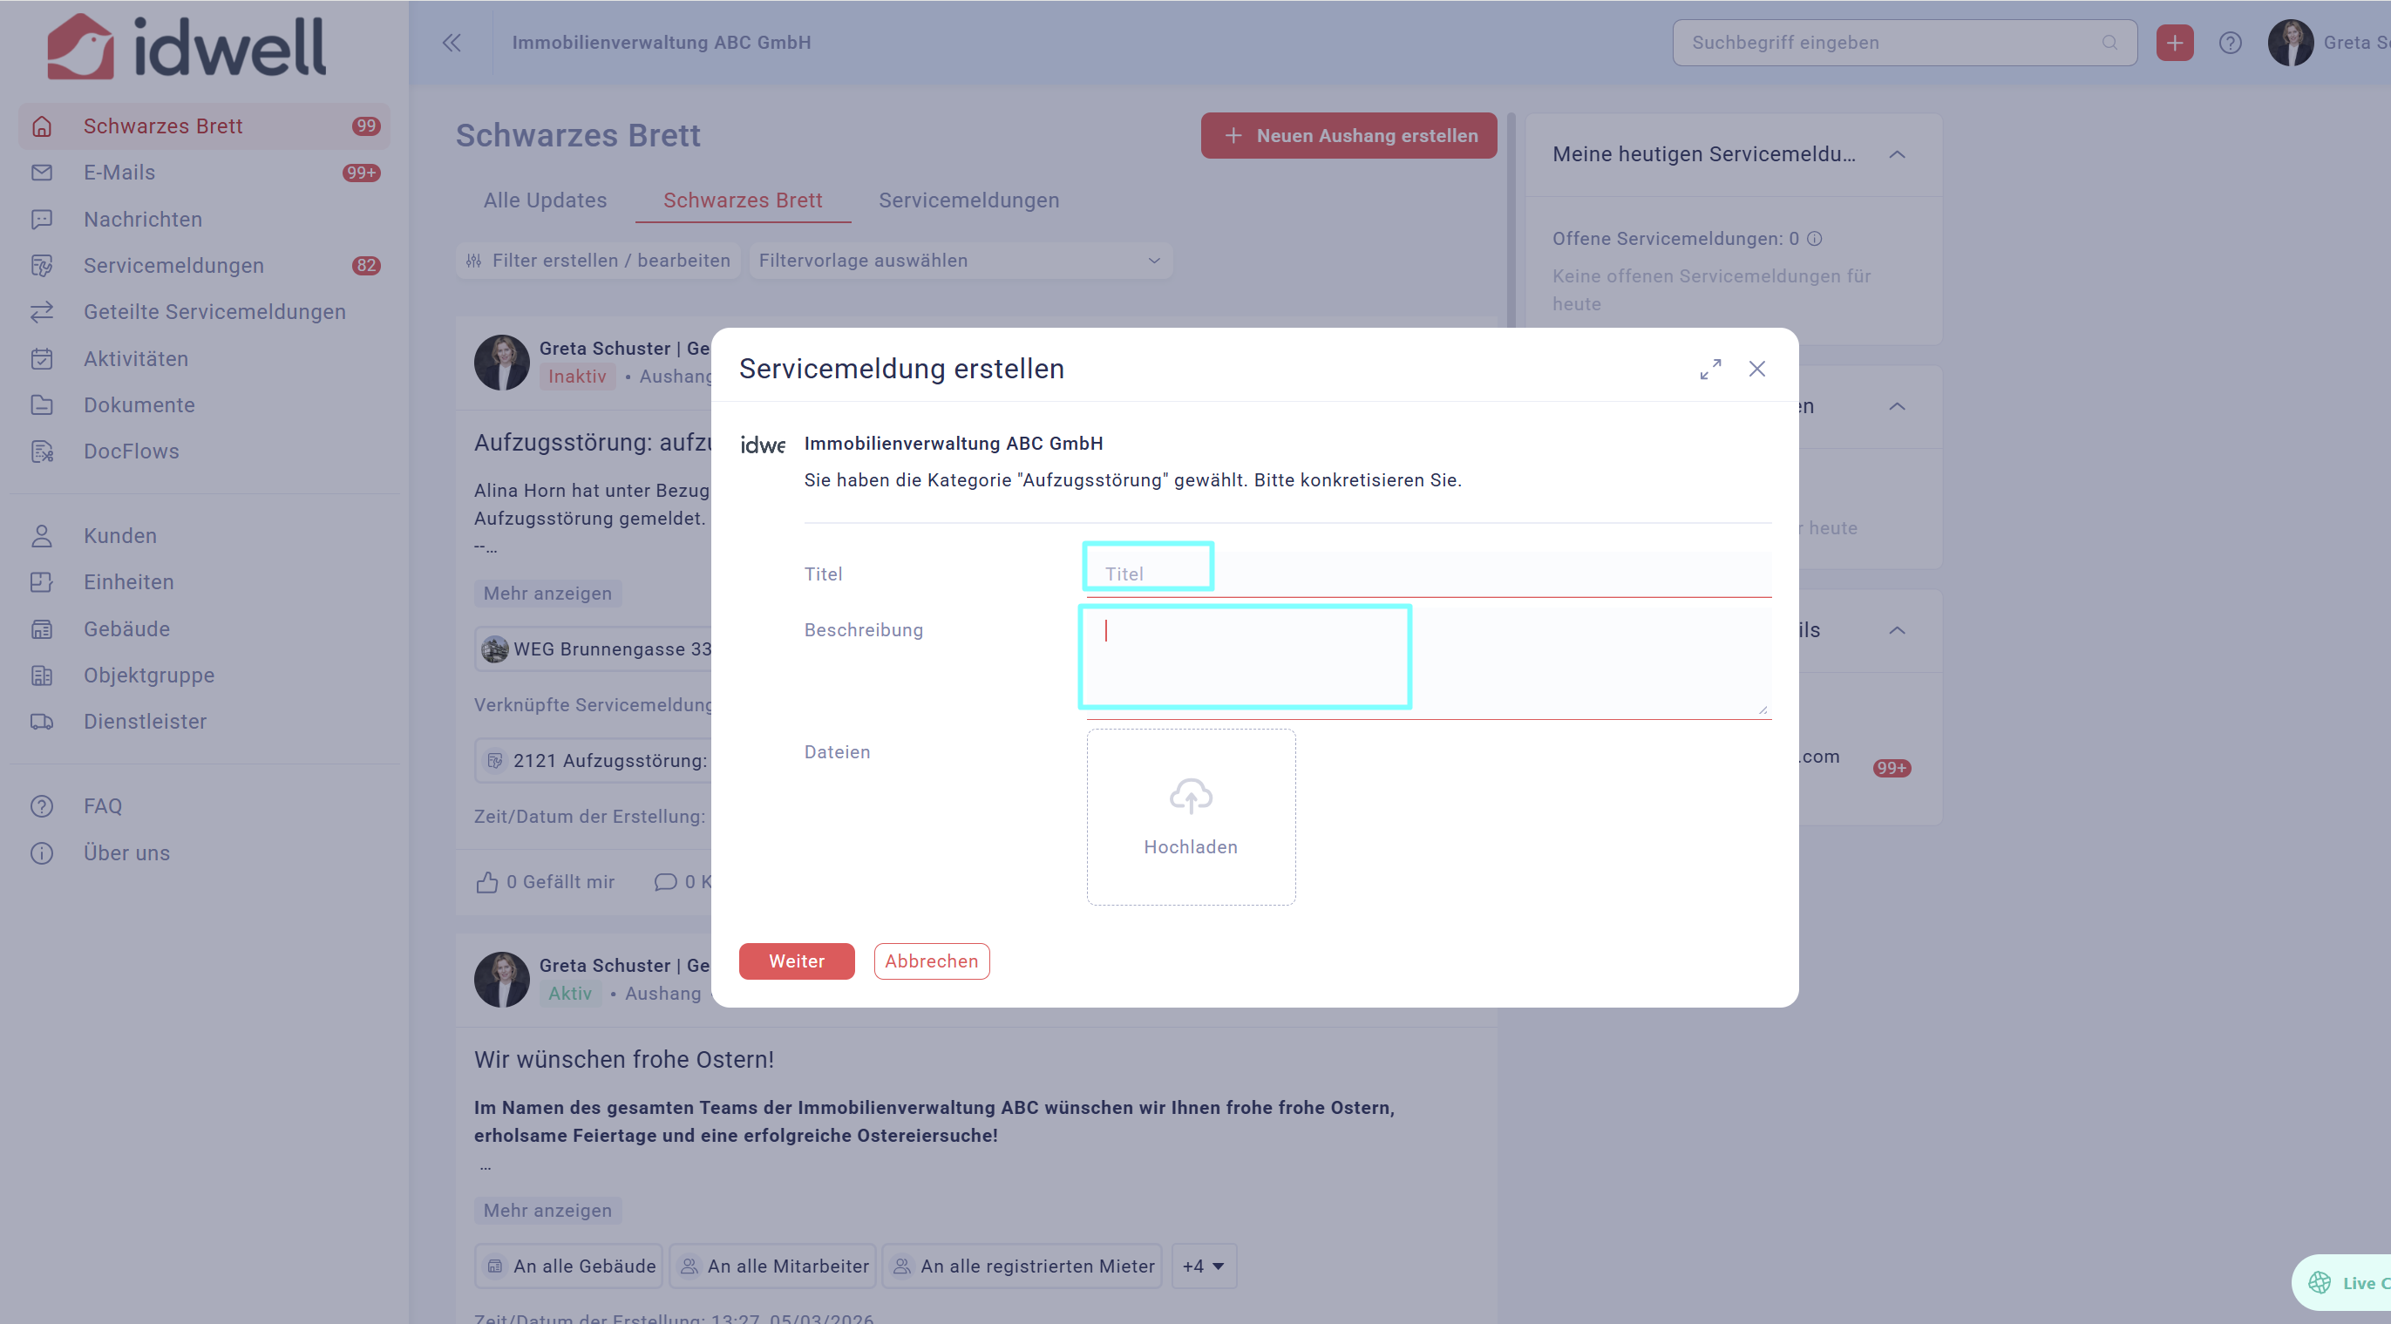Click info icon next to Offene Servicemeldungen
The image size is (2391, 1324).
point(1815,239)
